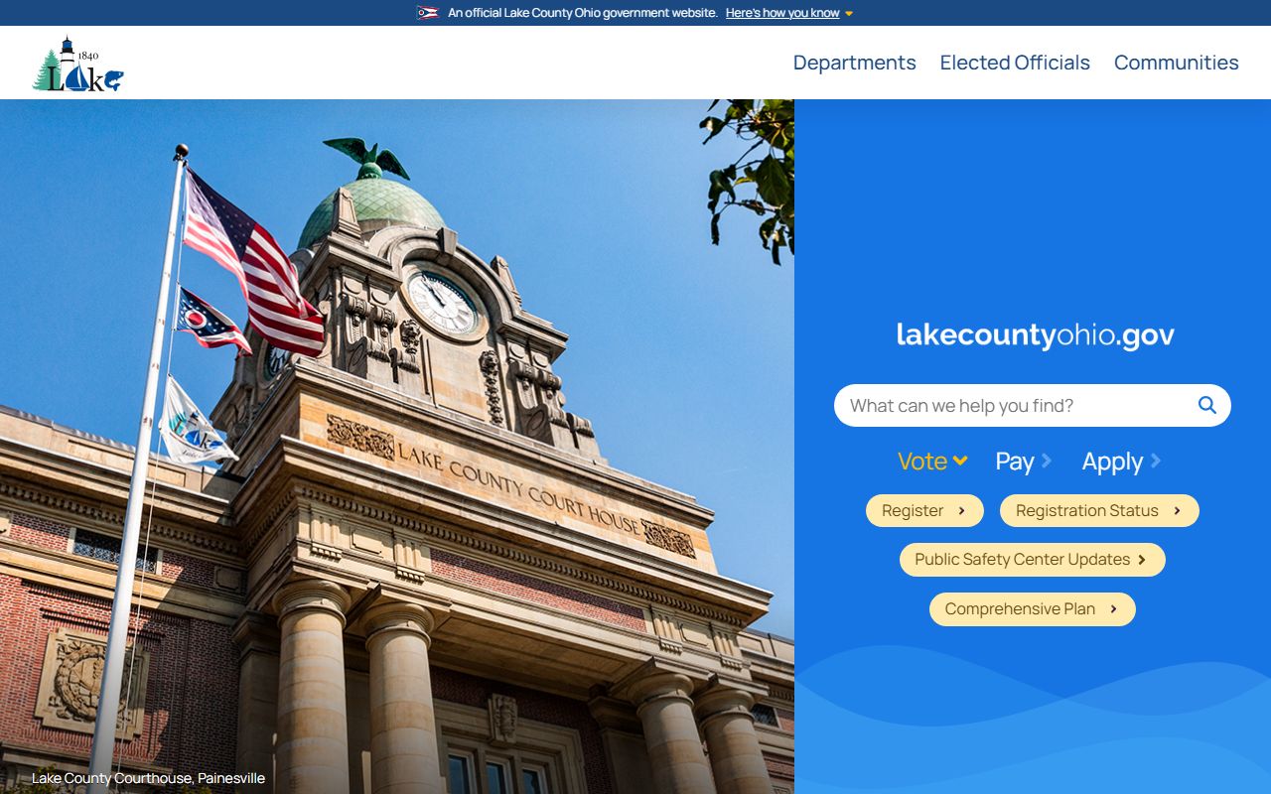Open the Elected Officials menu

[1014, 63]
